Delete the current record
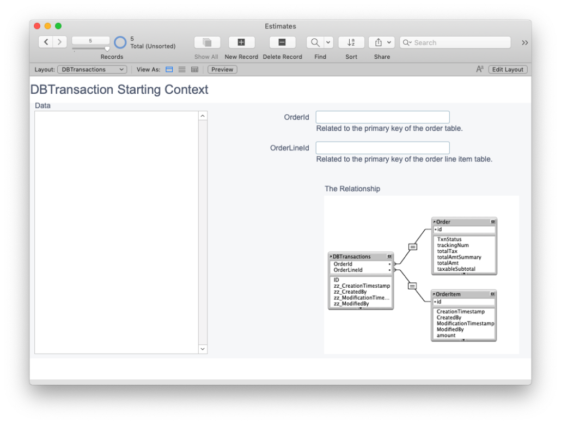This screenshot has width=561, height=424. tap(282, 42)
